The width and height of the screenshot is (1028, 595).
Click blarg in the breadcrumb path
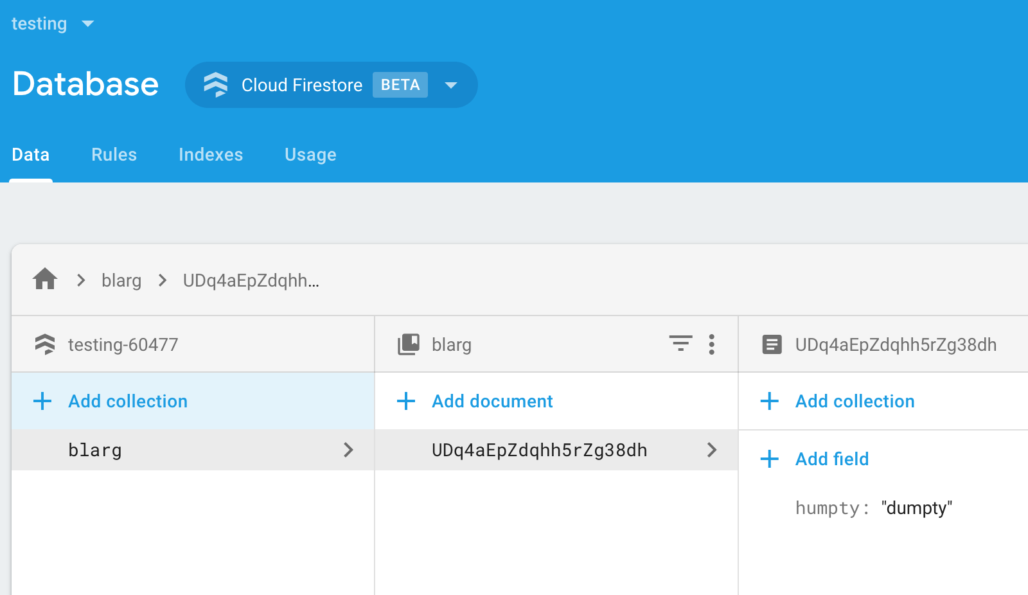tap(121, 281)
